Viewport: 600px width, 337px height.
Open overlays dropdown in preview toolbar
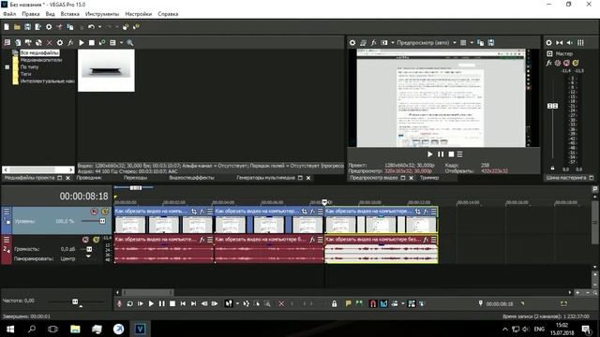472,43
